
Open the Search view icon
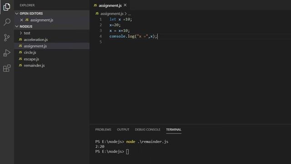[7, 22]
